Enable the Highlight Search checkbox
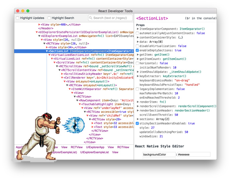Viewport: 231px width, 180px height. [x=49, y=18]
